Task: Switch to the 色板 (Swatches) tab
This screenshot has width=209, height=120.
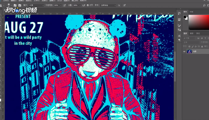Action: coord(191,12)
